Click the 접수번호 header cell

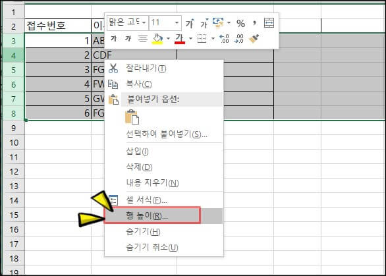pyautogui.click(x=58, y=26)
